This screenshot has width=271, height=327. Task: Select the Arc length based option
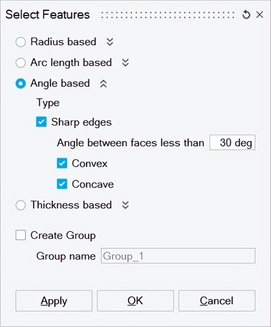coord(20,62)
